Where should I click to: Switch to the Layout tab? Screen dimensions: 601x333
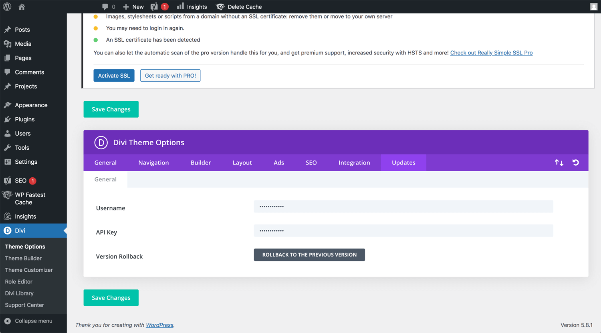coord(242,162)
